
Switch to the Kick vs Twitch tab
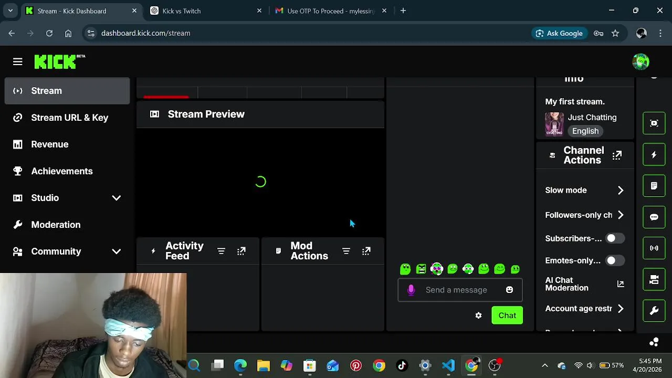(x=206, y=10)
